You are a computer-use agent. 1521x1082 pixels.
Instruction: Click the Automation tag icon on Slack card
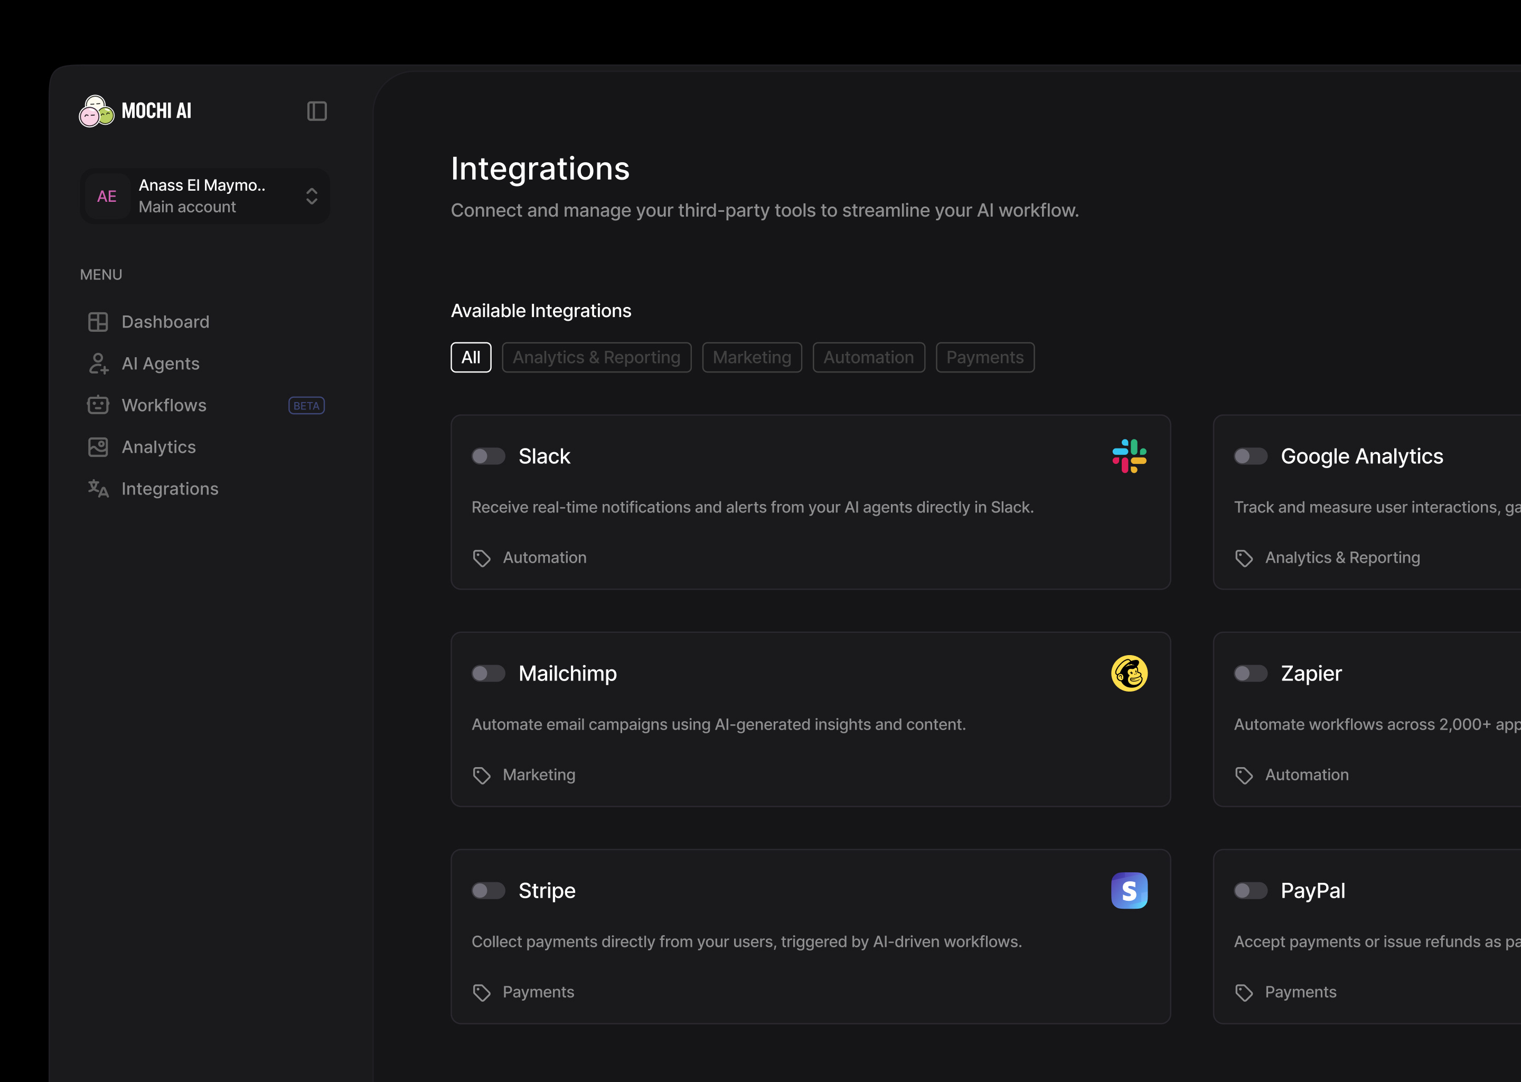coord(482,558)
